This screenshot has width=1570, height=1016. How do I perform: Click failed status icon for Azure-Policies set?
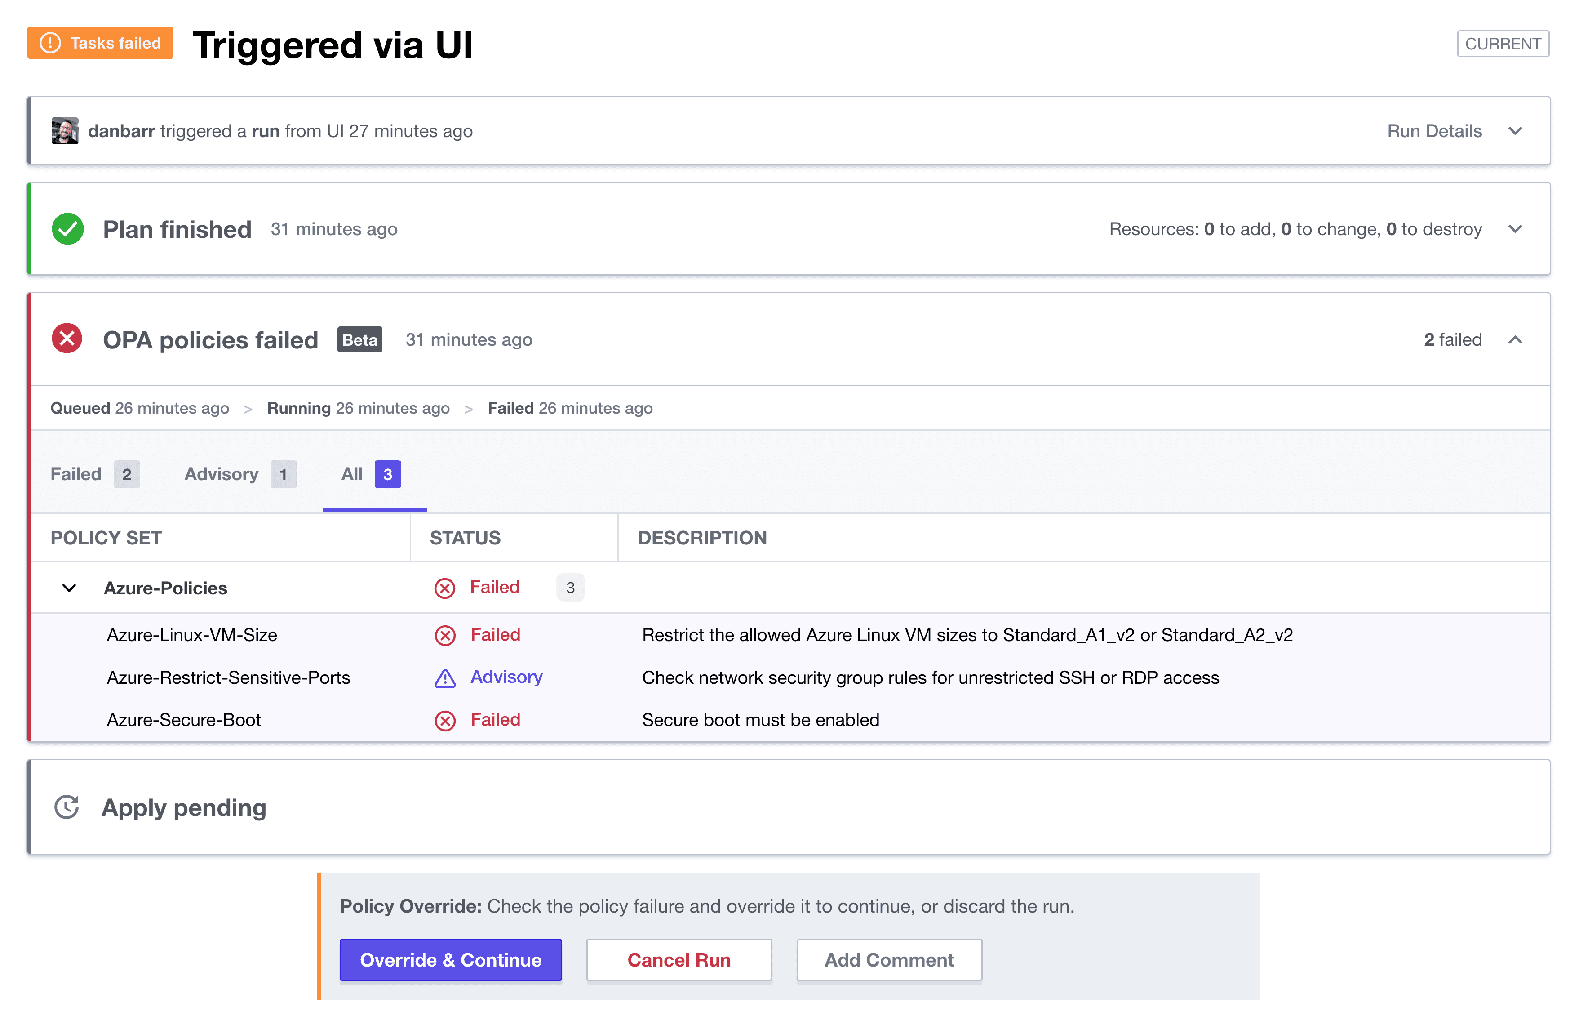point(445,588)
